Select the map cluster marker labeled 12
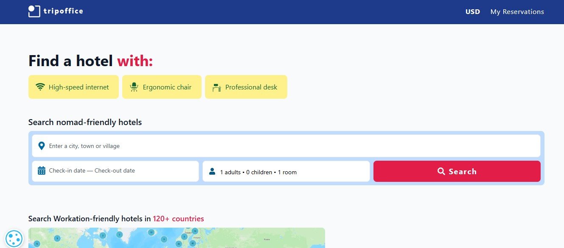 (x=151, y=232)
